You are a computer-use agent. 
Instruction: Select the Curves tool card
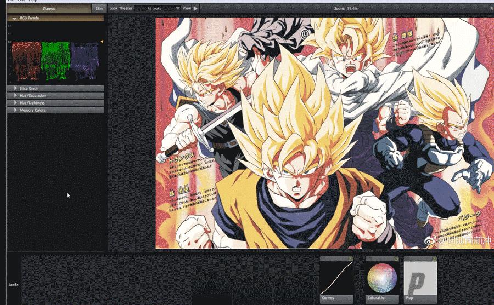[x=336, y=279]
